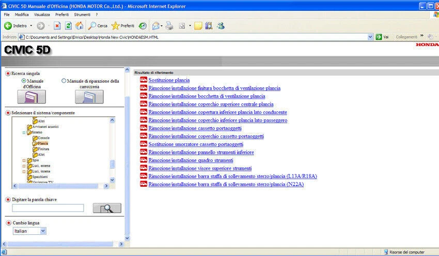
Task: Click the Mail envelope toolbar icon
Action: (155, 26)
